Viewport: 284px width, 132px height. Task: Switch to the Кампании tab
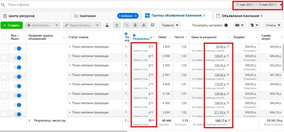(94, 16)
